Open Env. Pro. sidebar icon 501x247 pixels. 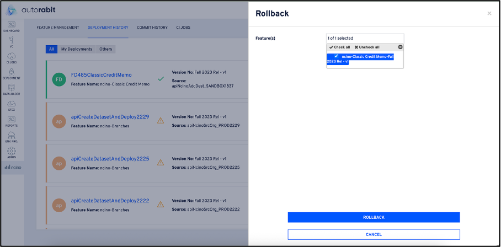click(12, 137)
